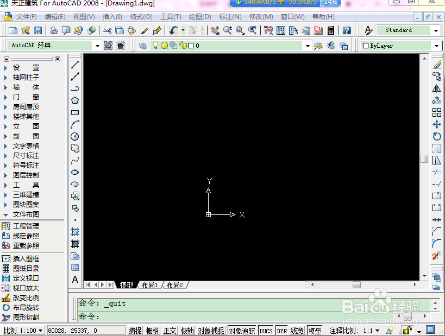
Task: Select the Hatch tool
Action: click(75, 232)
